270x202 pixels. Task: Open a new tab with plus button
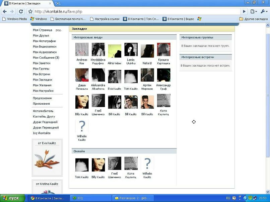click(58, 3)
